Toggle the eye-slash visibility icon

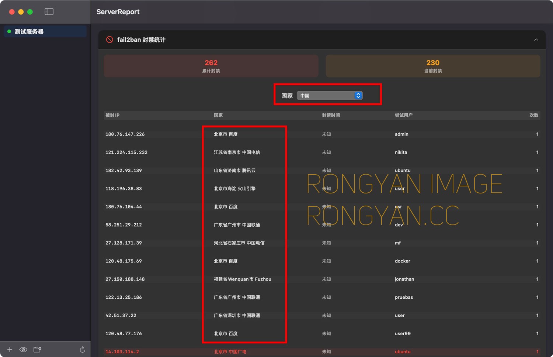coord(23,350)
